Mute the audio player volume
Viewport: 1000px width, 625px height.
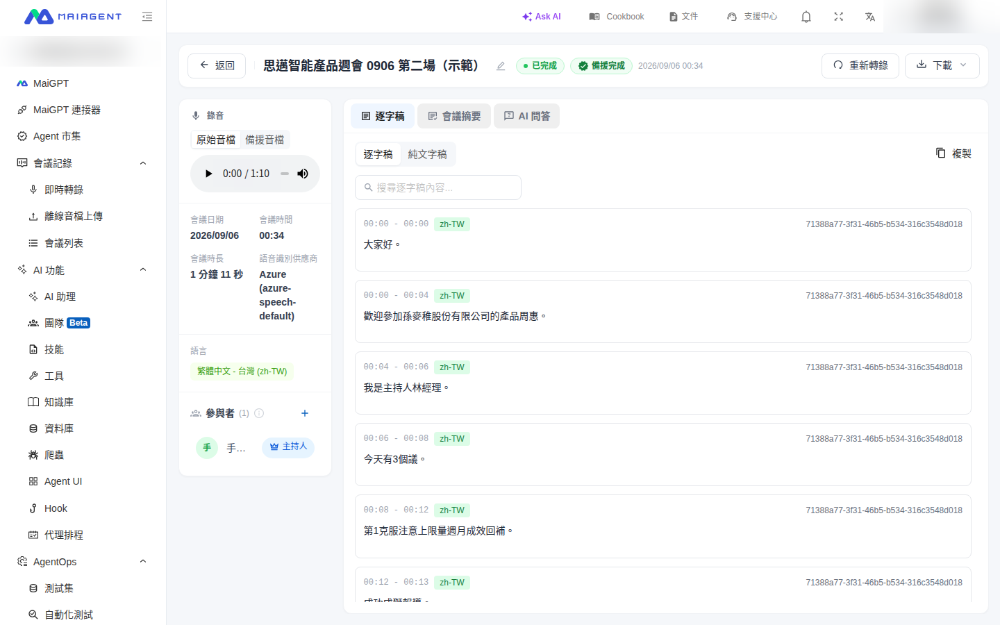303,174
